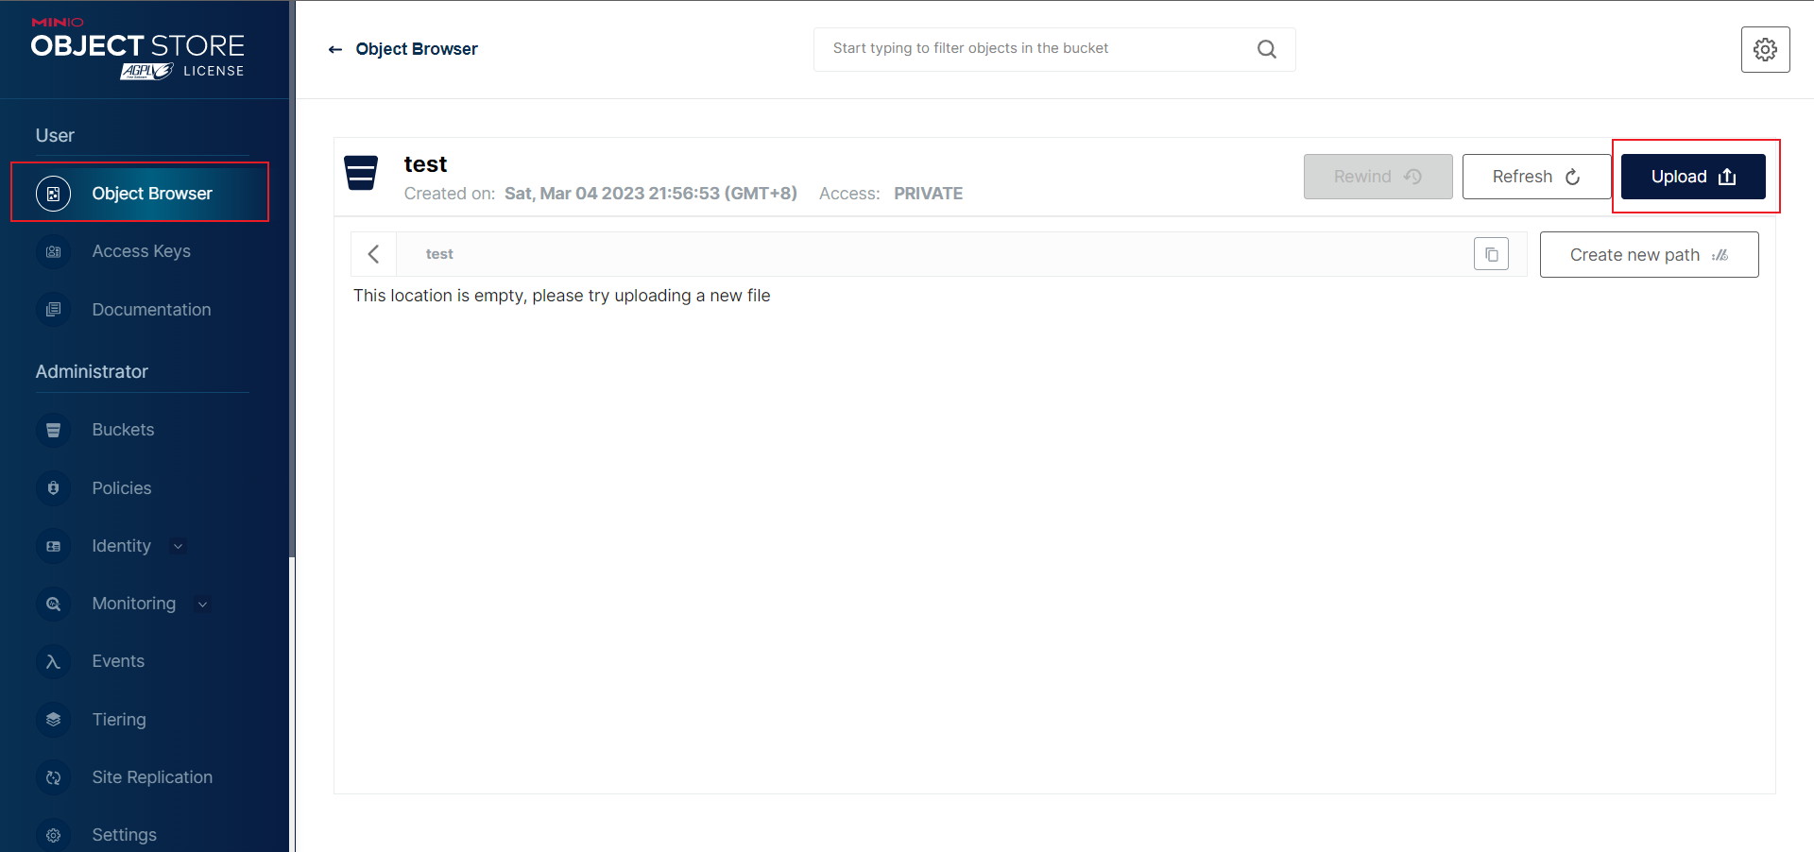The width and height of the screenshot is (1814, 852).
Task: Select the Policies sidebar icon
Action: (x=53, y=488)
